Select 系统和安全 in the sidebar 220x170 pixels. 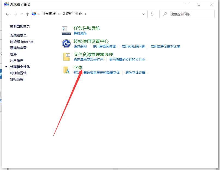tap(18, 35)
